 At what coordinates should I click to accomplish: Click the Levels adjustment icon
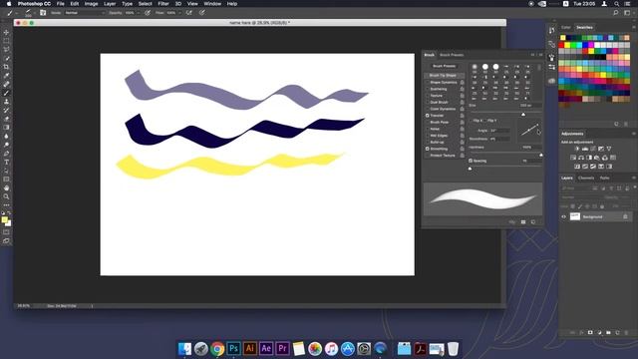point(585,149)
